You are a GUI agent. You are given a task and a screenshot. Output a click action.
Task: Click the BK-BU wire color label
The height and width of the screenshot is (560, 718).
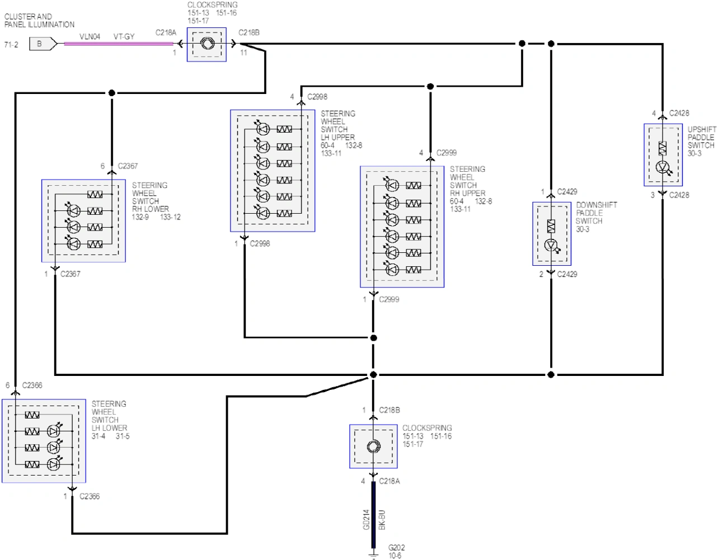coord(382,520)
